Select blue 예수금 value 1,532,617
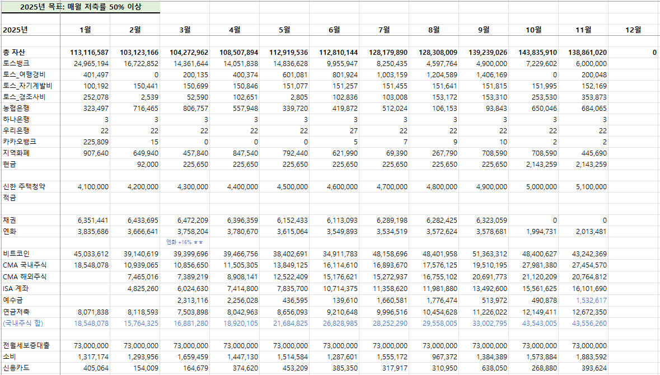660x375 pixels. [591, 301]
